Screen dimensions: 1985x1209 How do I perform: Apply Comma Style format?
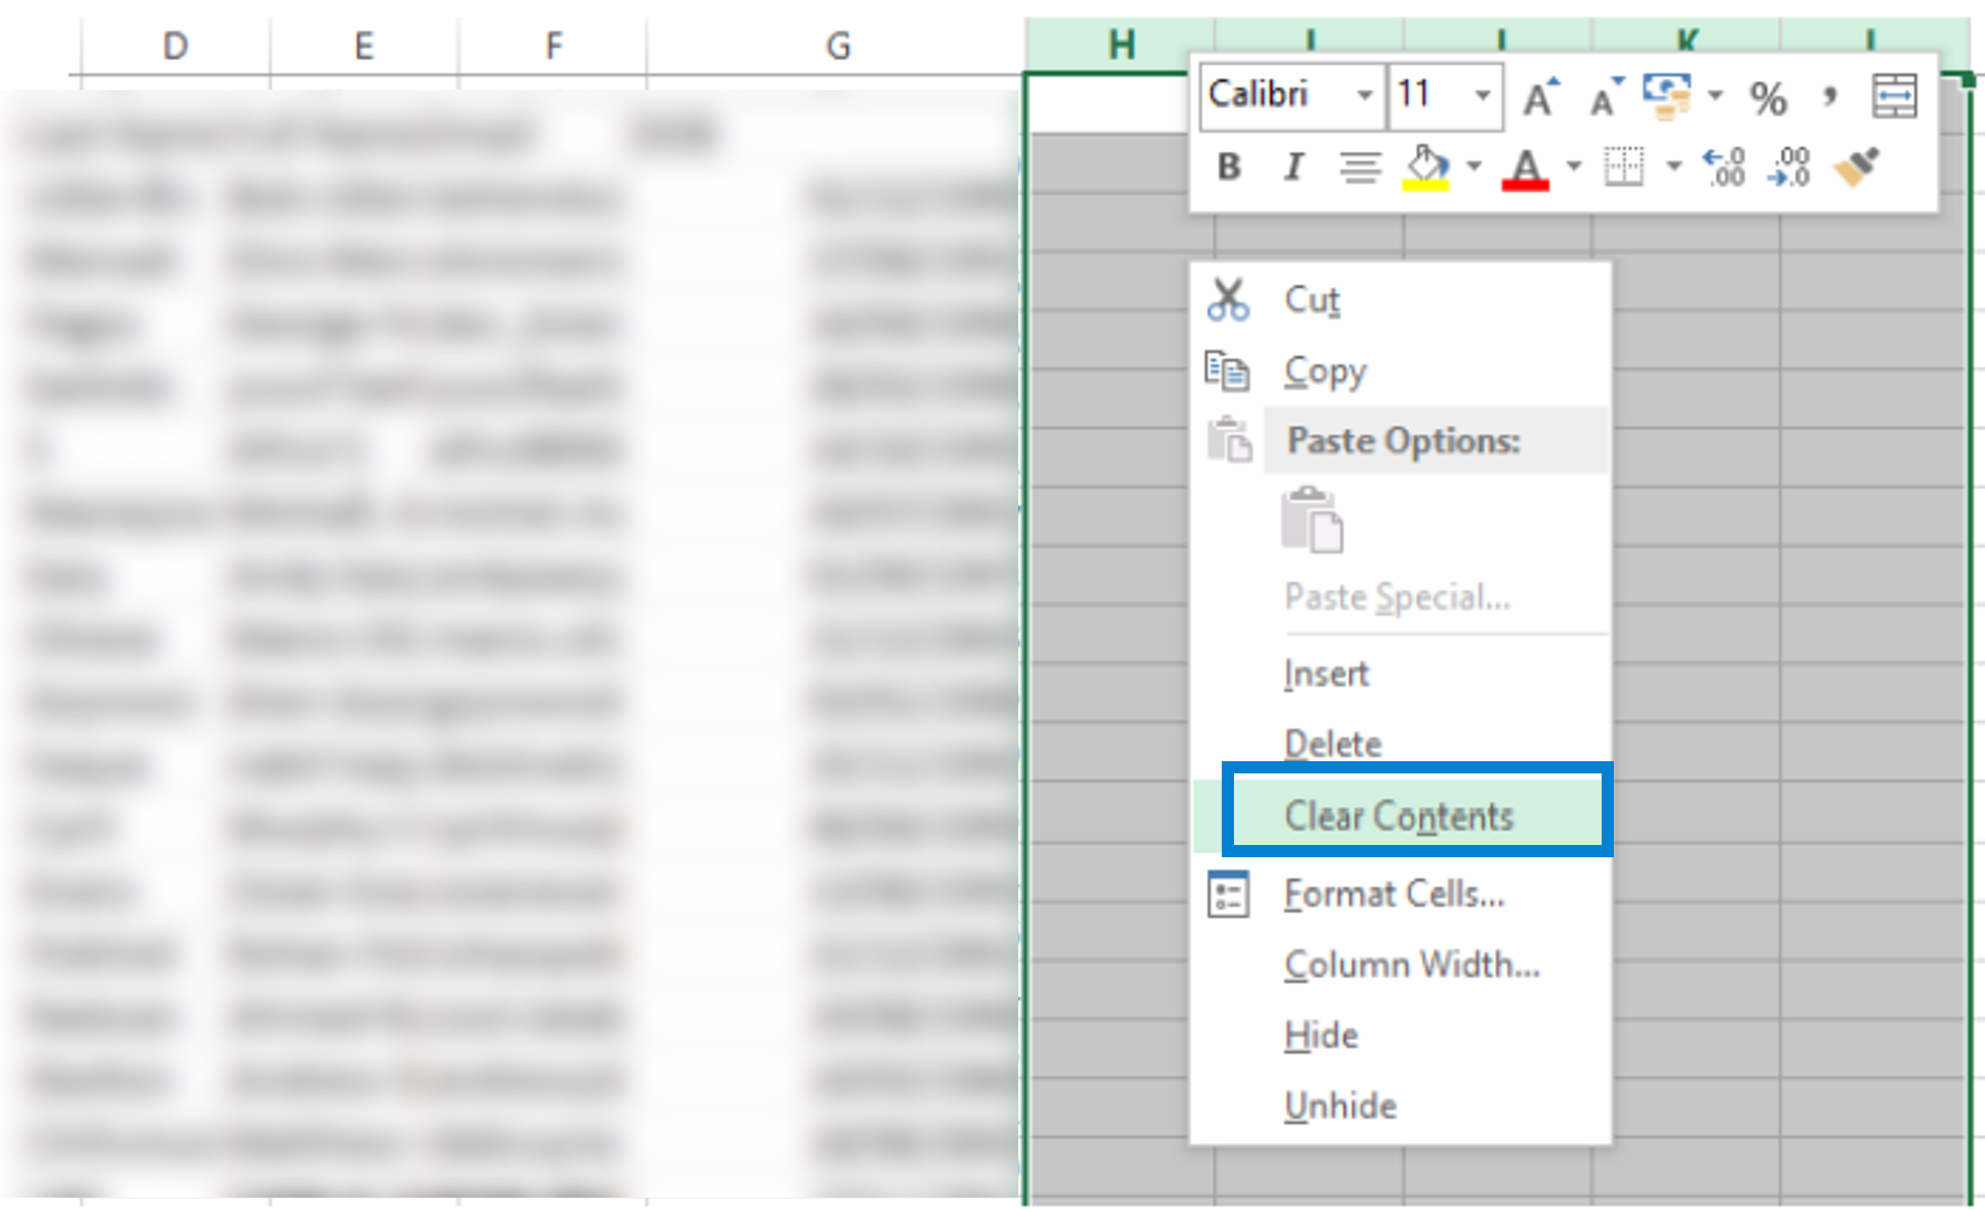[x=1830, y=96]
